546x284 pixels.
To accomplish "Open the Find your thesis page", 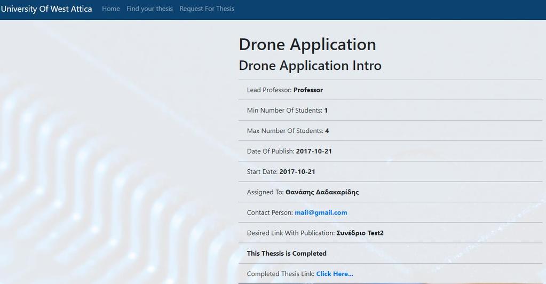I will click(x=150, y=9).
